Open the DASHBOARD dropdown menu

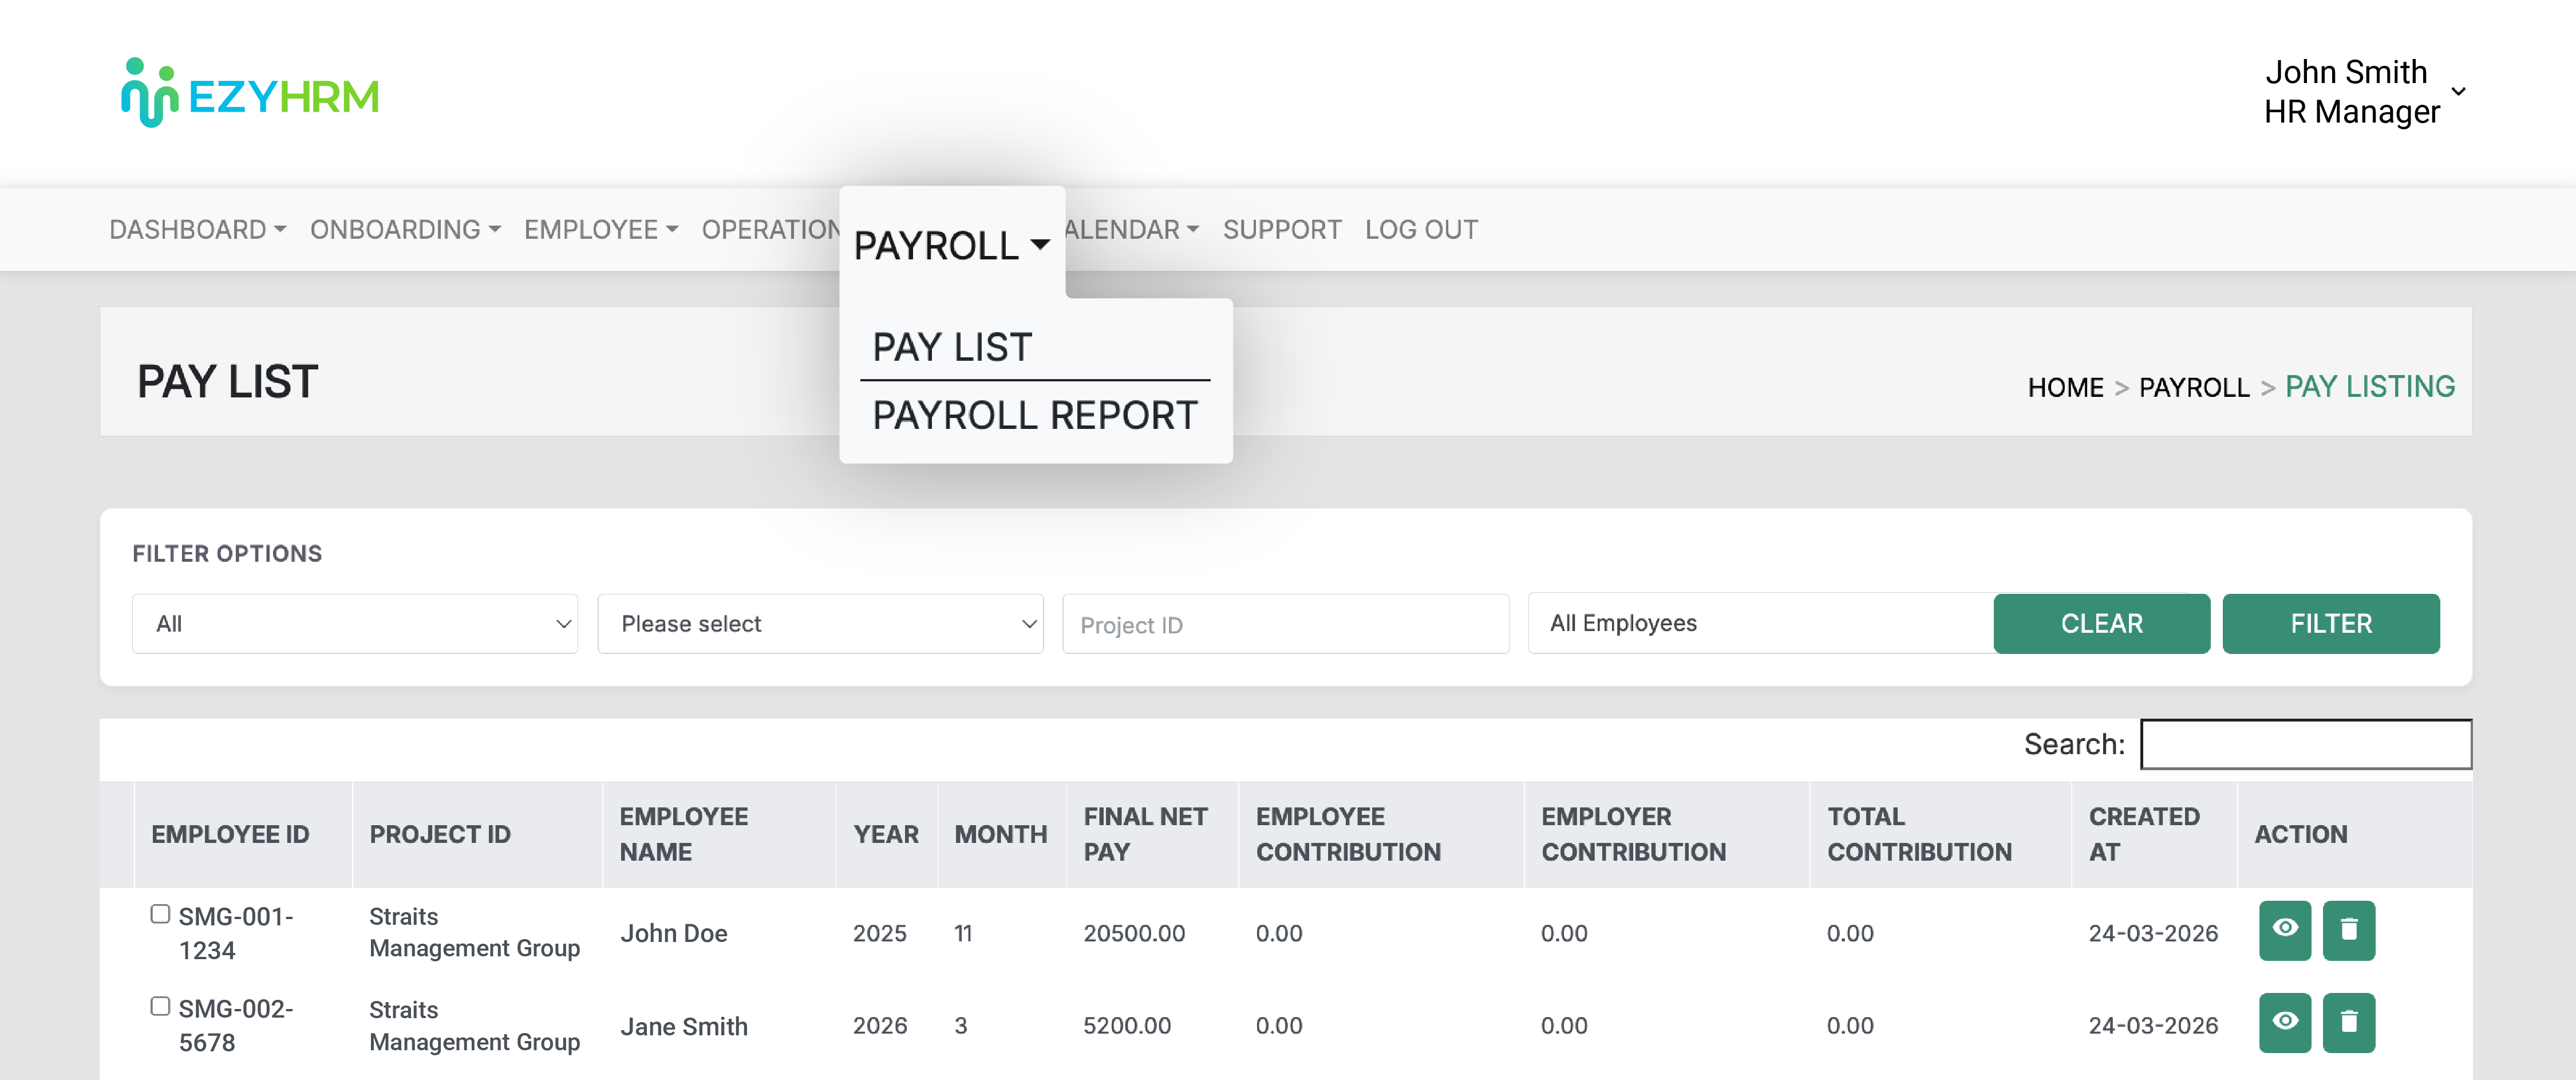click(197, 229)
